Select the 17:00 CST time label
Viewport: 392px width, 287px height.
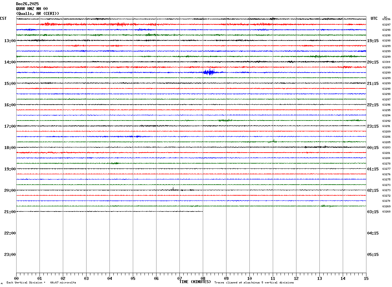click(10, 126)
